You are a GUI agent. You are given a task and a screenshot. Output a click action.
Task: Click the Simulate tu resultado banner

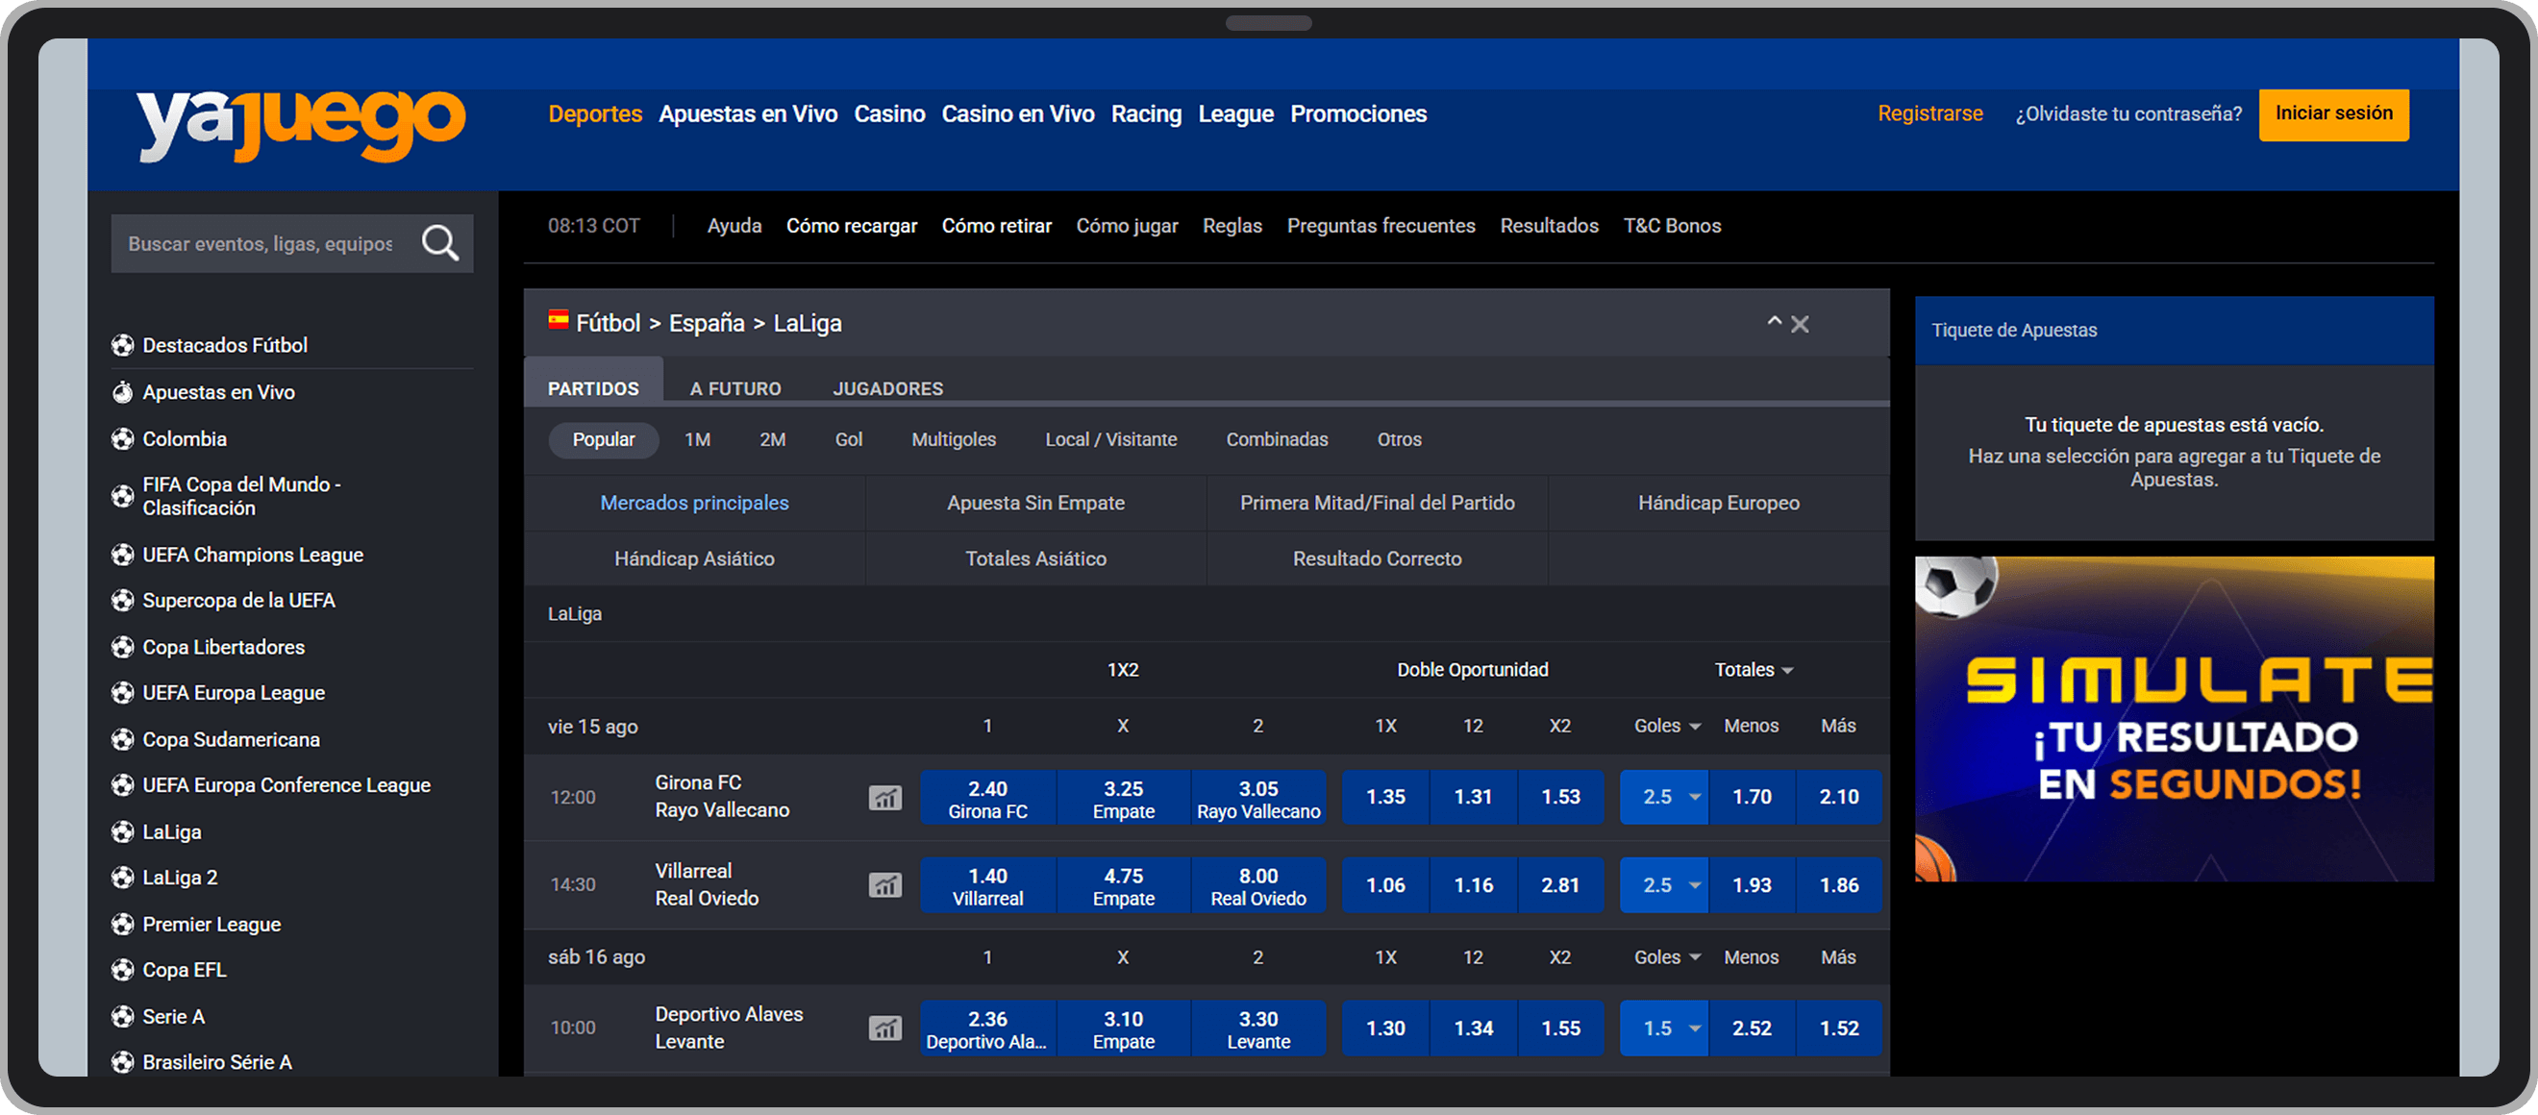click(x=2175, y=719)
